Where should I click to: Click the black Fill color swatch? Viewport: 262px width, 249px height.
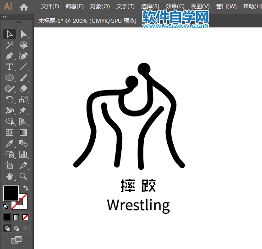click(x=11, y=193)
